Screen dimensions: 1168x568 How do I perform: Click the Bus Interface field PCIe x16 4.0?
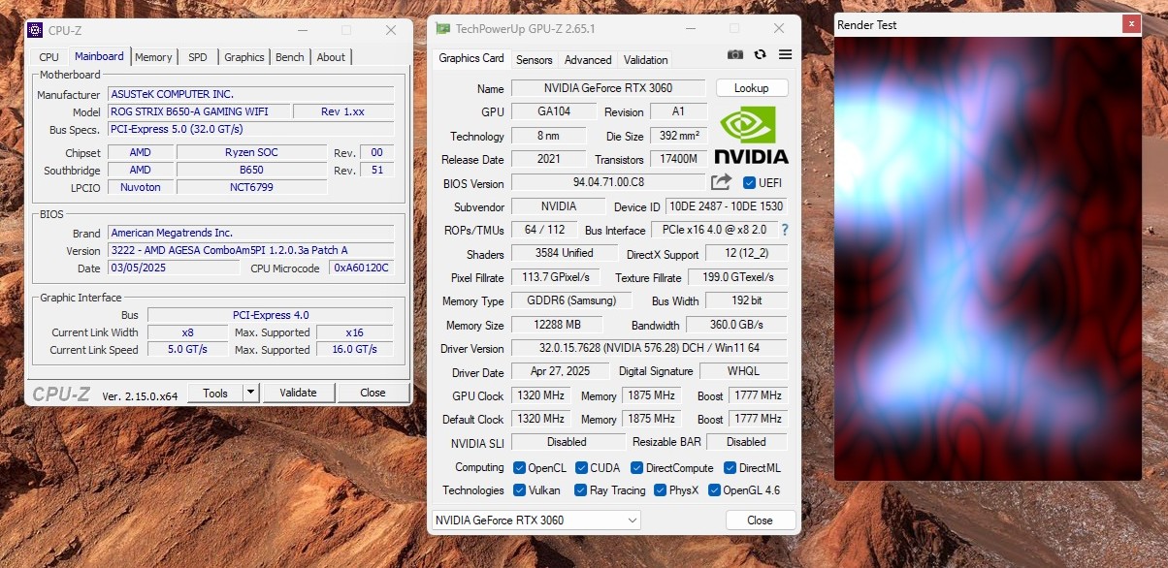click(715, 230)
